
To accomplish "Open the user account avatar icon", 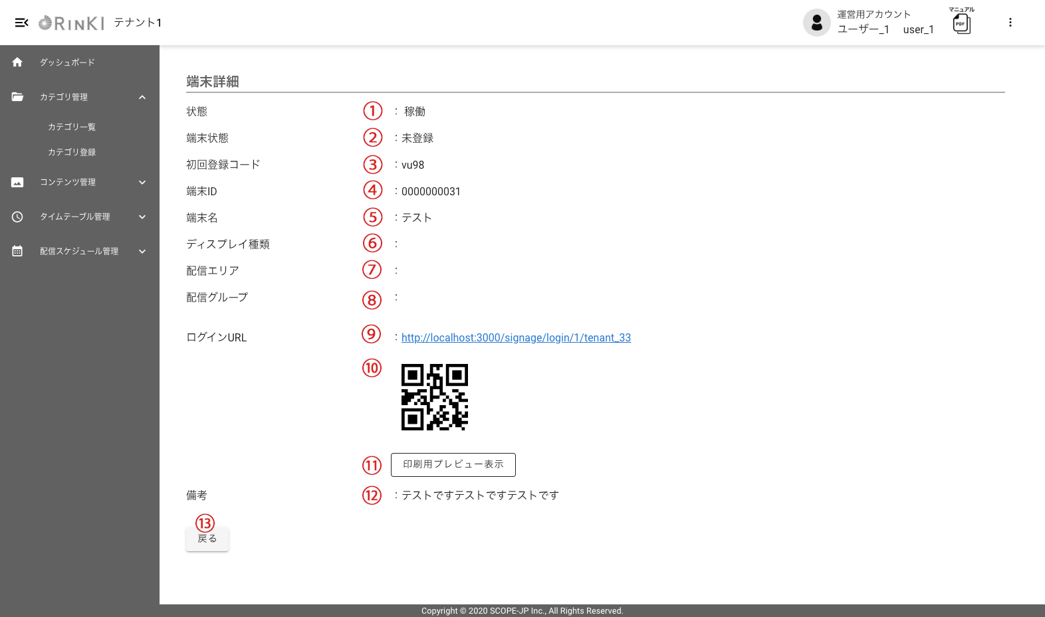I will pos(816,23).
